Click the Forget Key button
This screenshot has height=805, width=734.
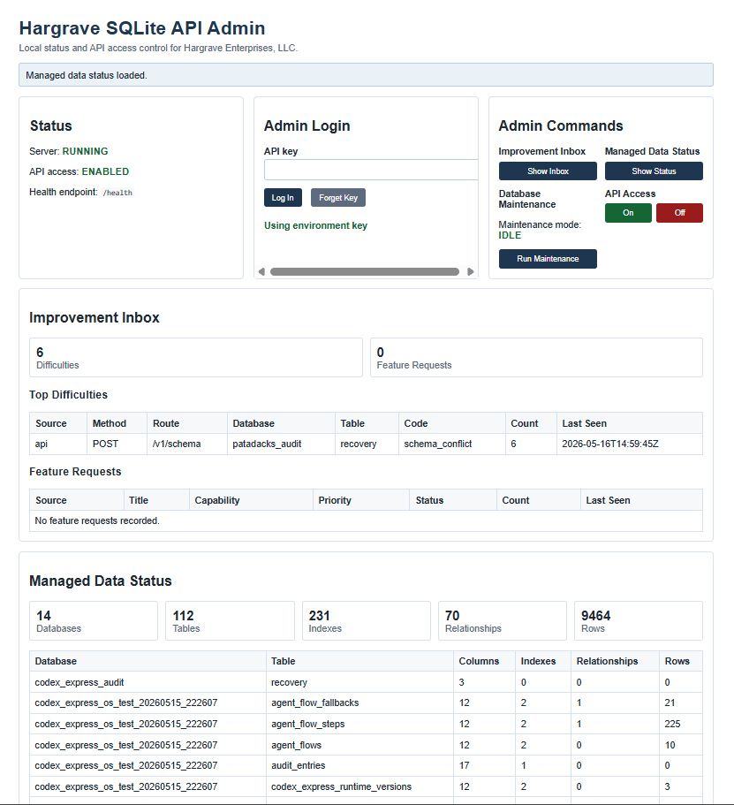point(338,198)
